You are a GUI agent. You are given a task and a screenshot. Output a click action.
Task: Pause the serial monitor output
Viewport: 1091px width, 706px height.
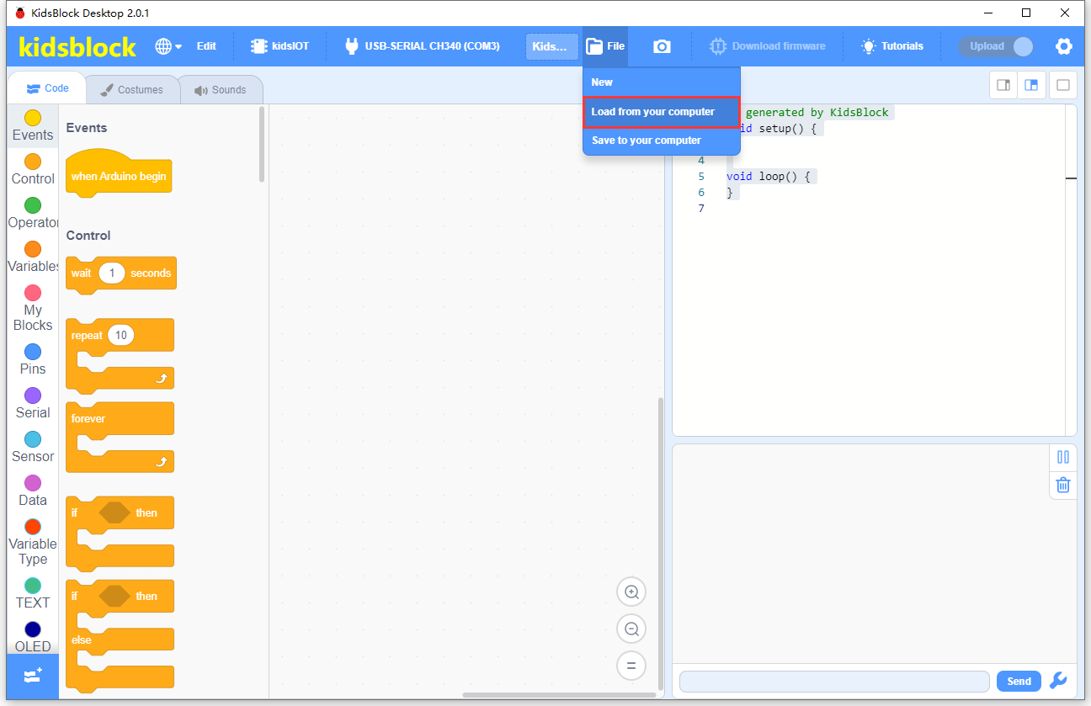click(x=1063, y=457)
